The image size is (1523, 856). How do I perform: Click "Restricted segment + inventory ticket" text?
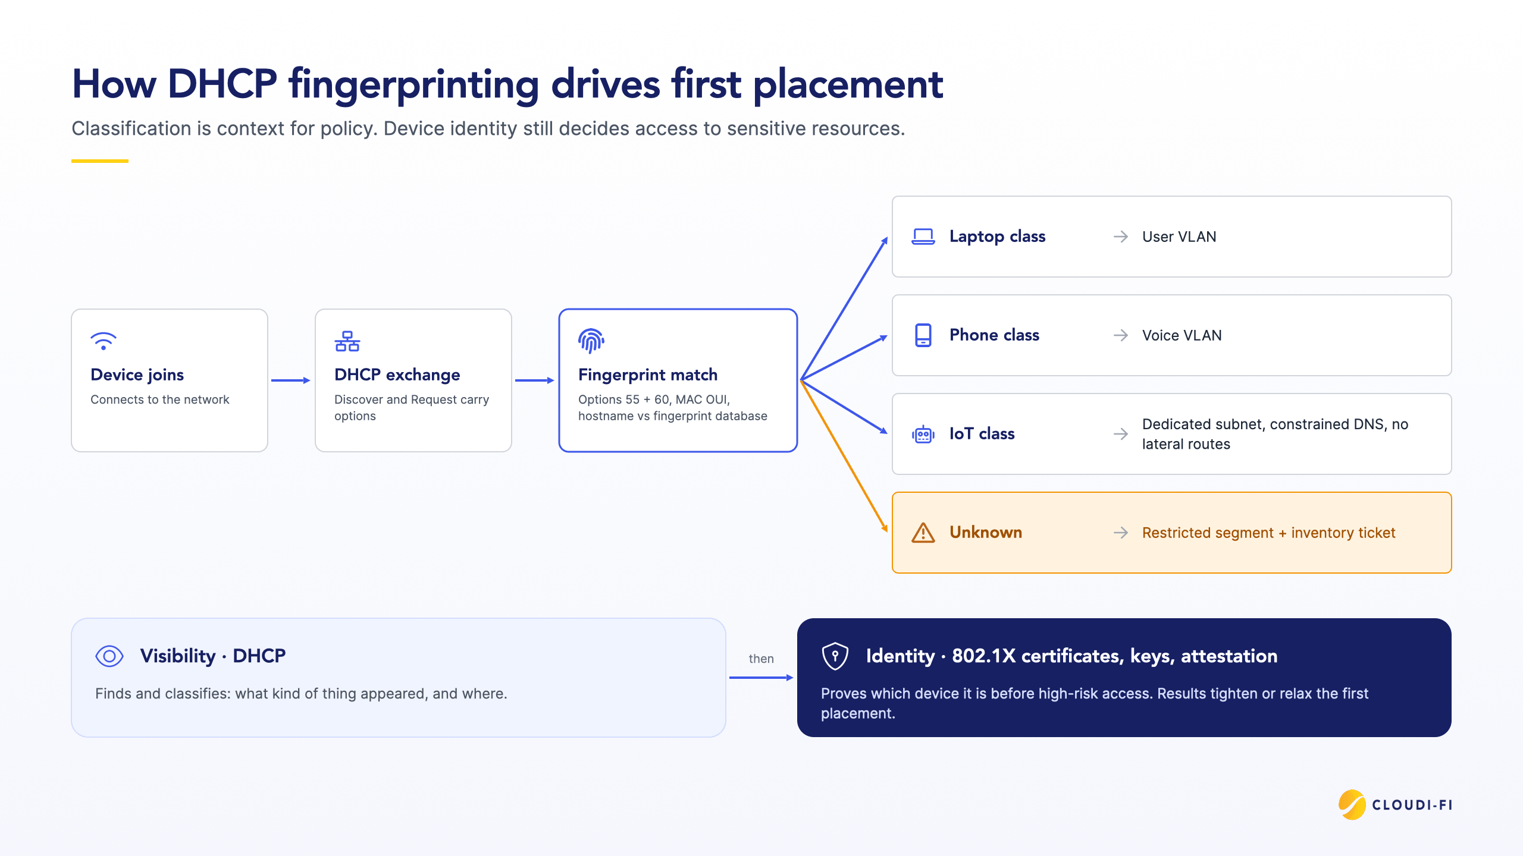point(1269,533)
